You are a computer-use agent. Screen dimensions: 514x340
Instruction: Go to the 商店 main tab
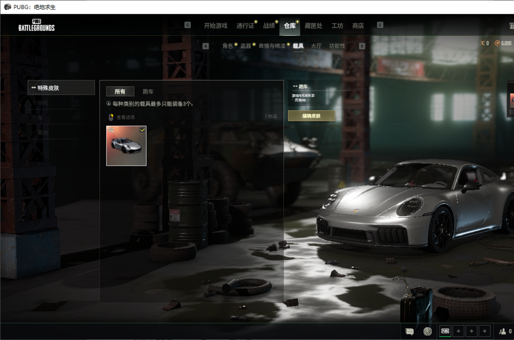358,26
